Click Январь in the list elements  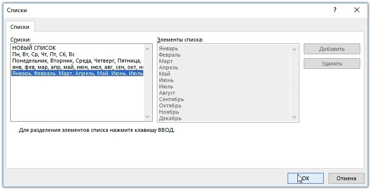click(x=169, y=48)
